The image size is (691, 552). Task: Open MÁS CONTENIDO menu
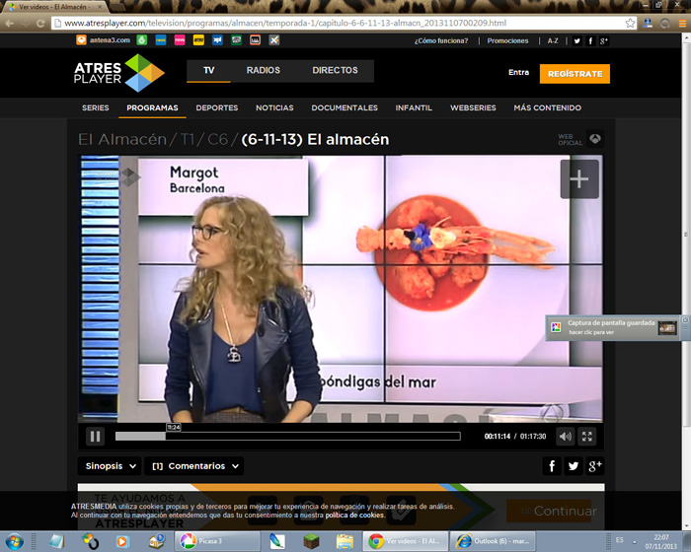tap(547, 107)
